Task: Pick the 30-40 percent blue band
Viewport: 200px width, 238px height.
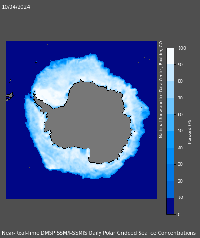Action: click(x=170, y=156)
